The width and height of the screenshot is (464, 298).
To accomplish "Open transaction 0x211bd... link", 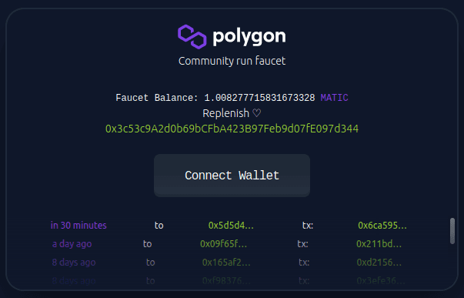I will (x=379, y=244).
